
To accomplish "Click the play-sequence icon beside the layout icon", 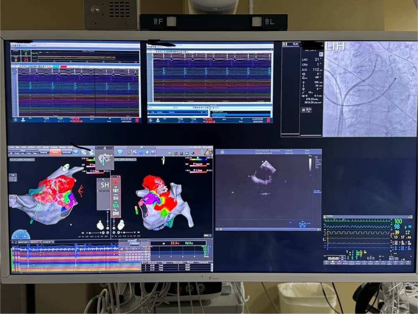I will tap(309, 110).
